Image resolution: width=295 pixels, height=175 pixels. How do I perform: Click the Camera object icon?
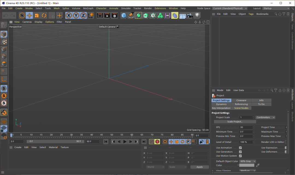coord(190,16)
